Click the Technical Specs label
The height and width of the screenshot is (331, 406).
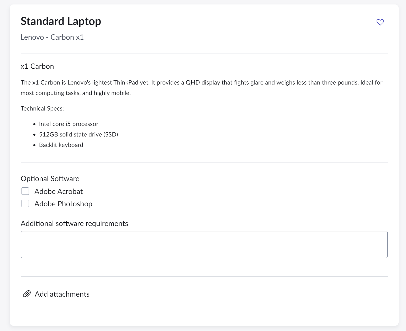[42, 109]
